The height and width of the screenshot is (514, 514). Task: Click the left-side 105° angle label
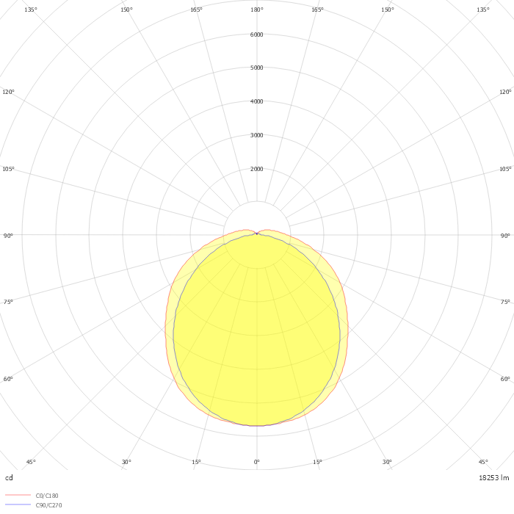pyautogui.click(x=9, y=169)
